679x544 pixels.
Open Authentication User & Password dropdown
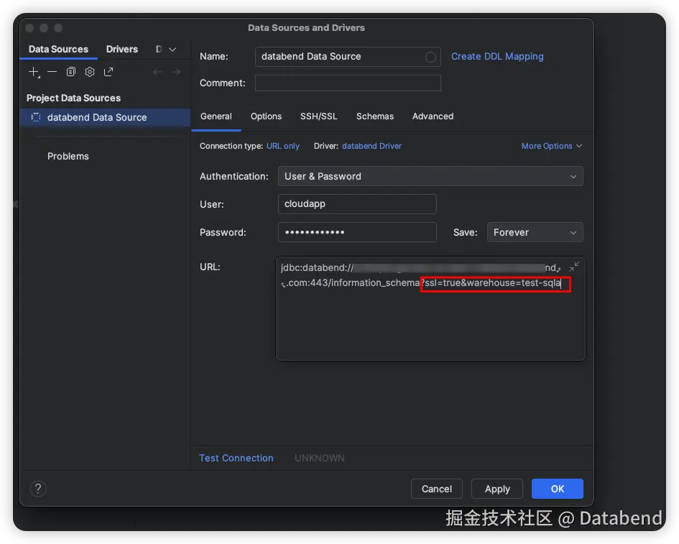click(x=430, y=176)
